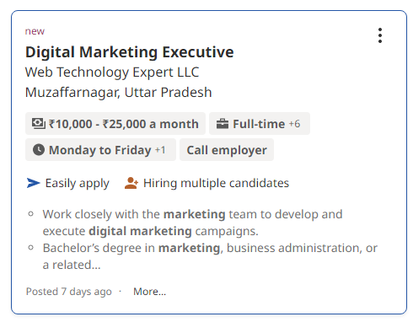Expand the job snippet via More... link
The width and height of the screenshot is (413, 322).
(x=150, y=292)
